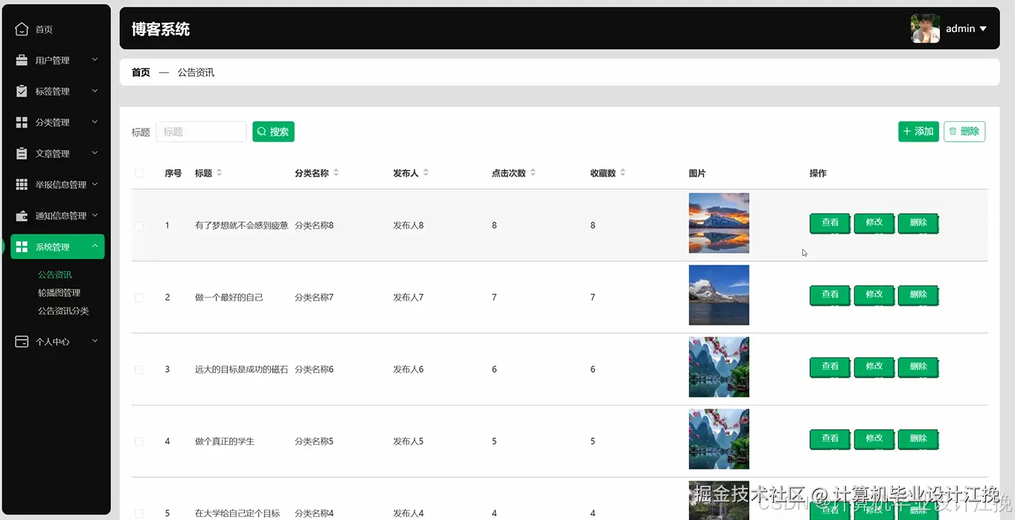Check the row 3 checkbox 远大的目标是成功的磁石
Image resolution: width=1015 pixels, height=520 pixels.
coord(139,370)
